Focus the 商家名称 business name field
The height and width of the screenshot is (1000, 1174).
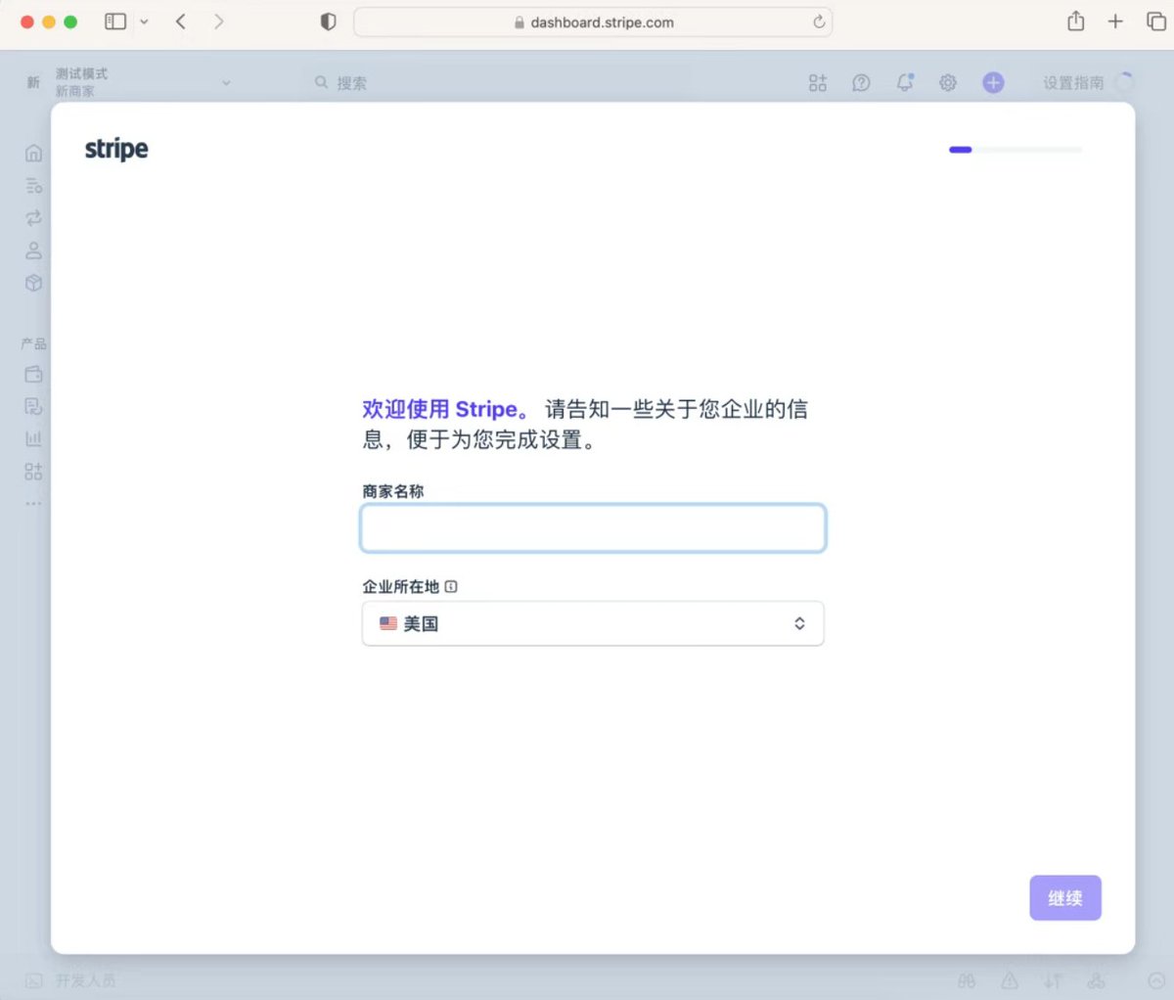pos(593,528)
